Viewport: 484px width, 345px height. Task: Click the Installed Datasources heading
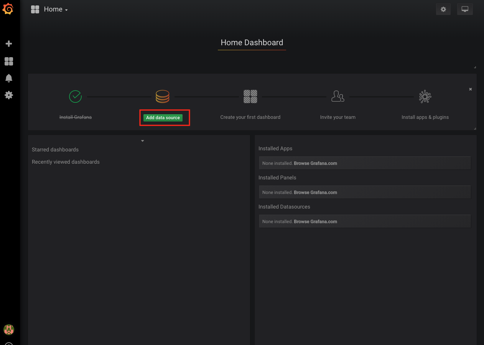pyautogui.click(x=284, y=207)
